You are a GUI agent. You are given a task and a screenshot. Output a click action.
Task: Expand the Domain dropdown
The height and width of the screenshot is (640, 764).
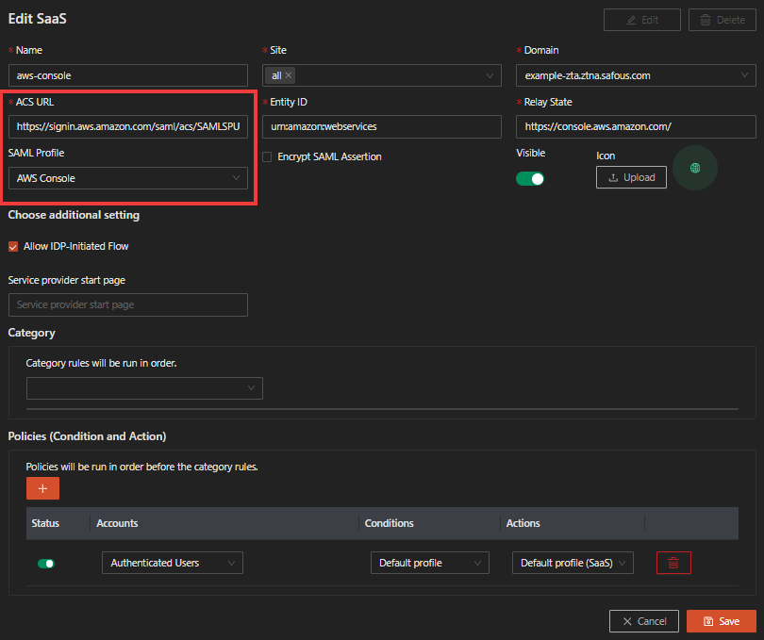(636, 75)
